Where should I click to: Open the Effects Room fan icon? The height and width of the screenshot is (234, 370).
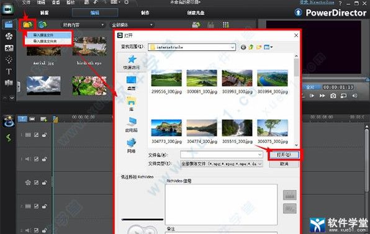(9, 36)
